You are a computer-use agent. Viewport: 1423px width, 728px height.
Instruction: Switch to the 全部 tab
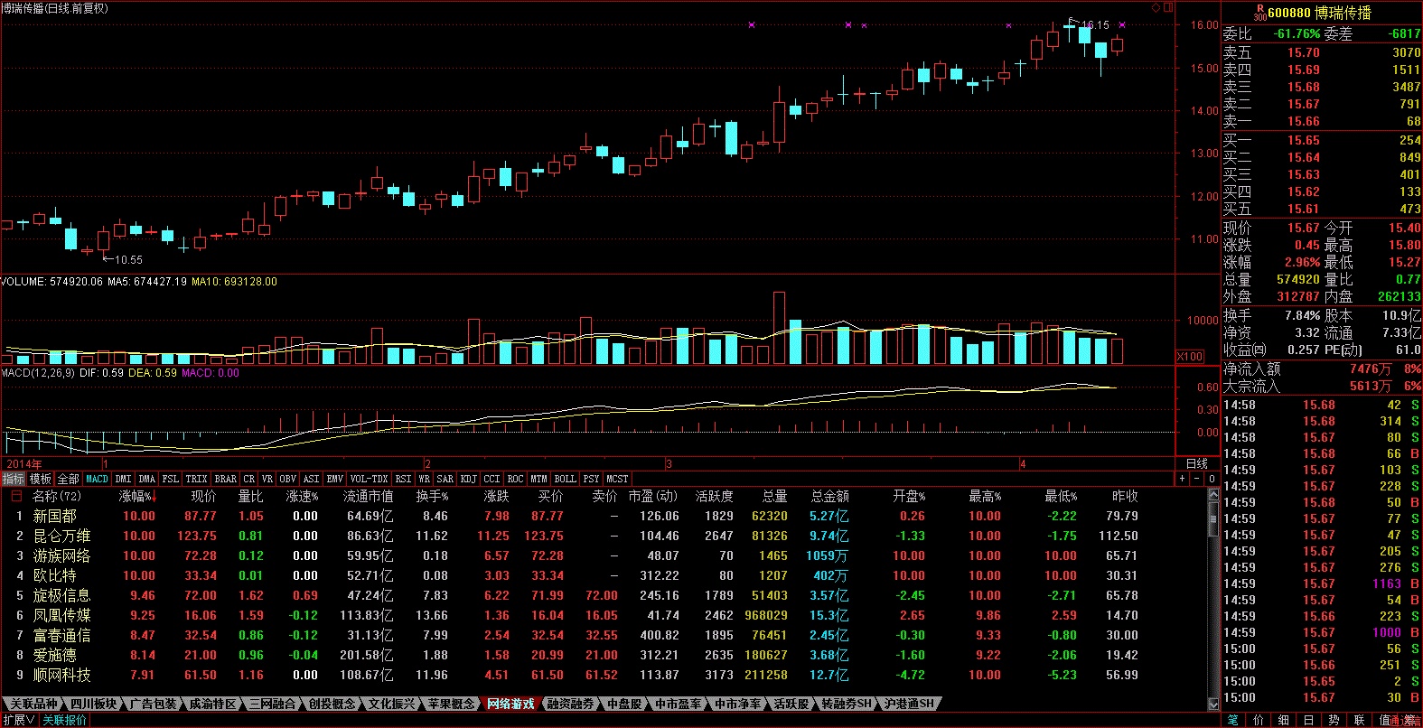point(69,479)
